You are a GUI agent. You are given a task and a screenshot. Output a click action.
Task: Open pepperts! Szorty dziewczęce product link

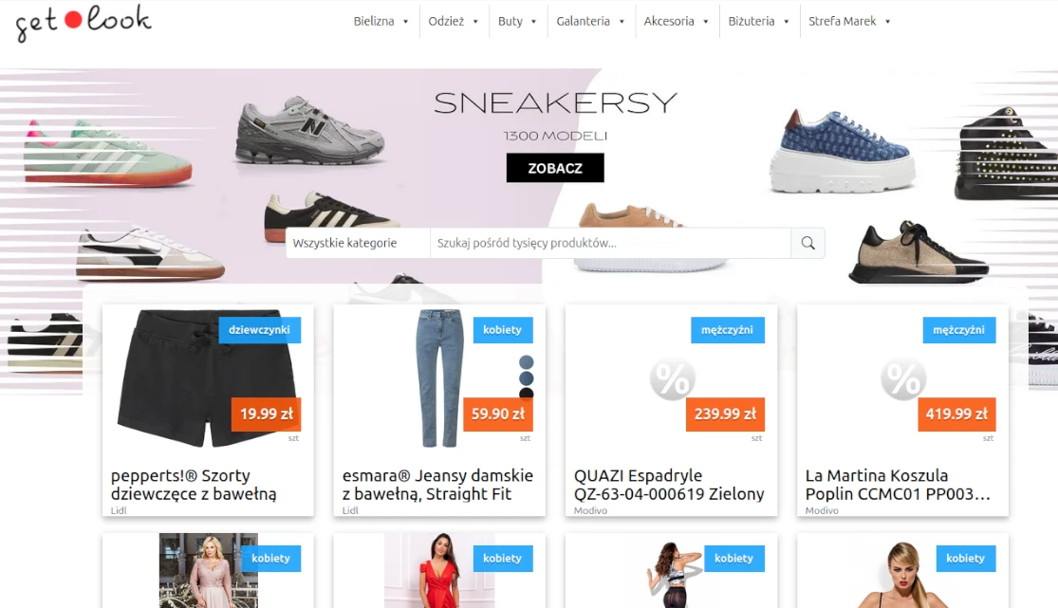[x=194, y=485]
